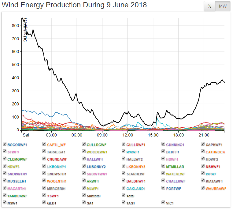Toggle the CATHROCK checkbox
Viewport: 233px width, 209px height.
[x=203, y=152]
